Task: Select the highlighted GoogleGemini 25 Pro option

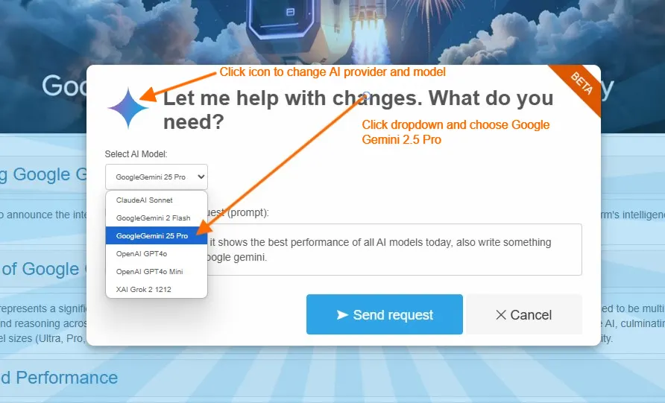Action: pos(157,235)
